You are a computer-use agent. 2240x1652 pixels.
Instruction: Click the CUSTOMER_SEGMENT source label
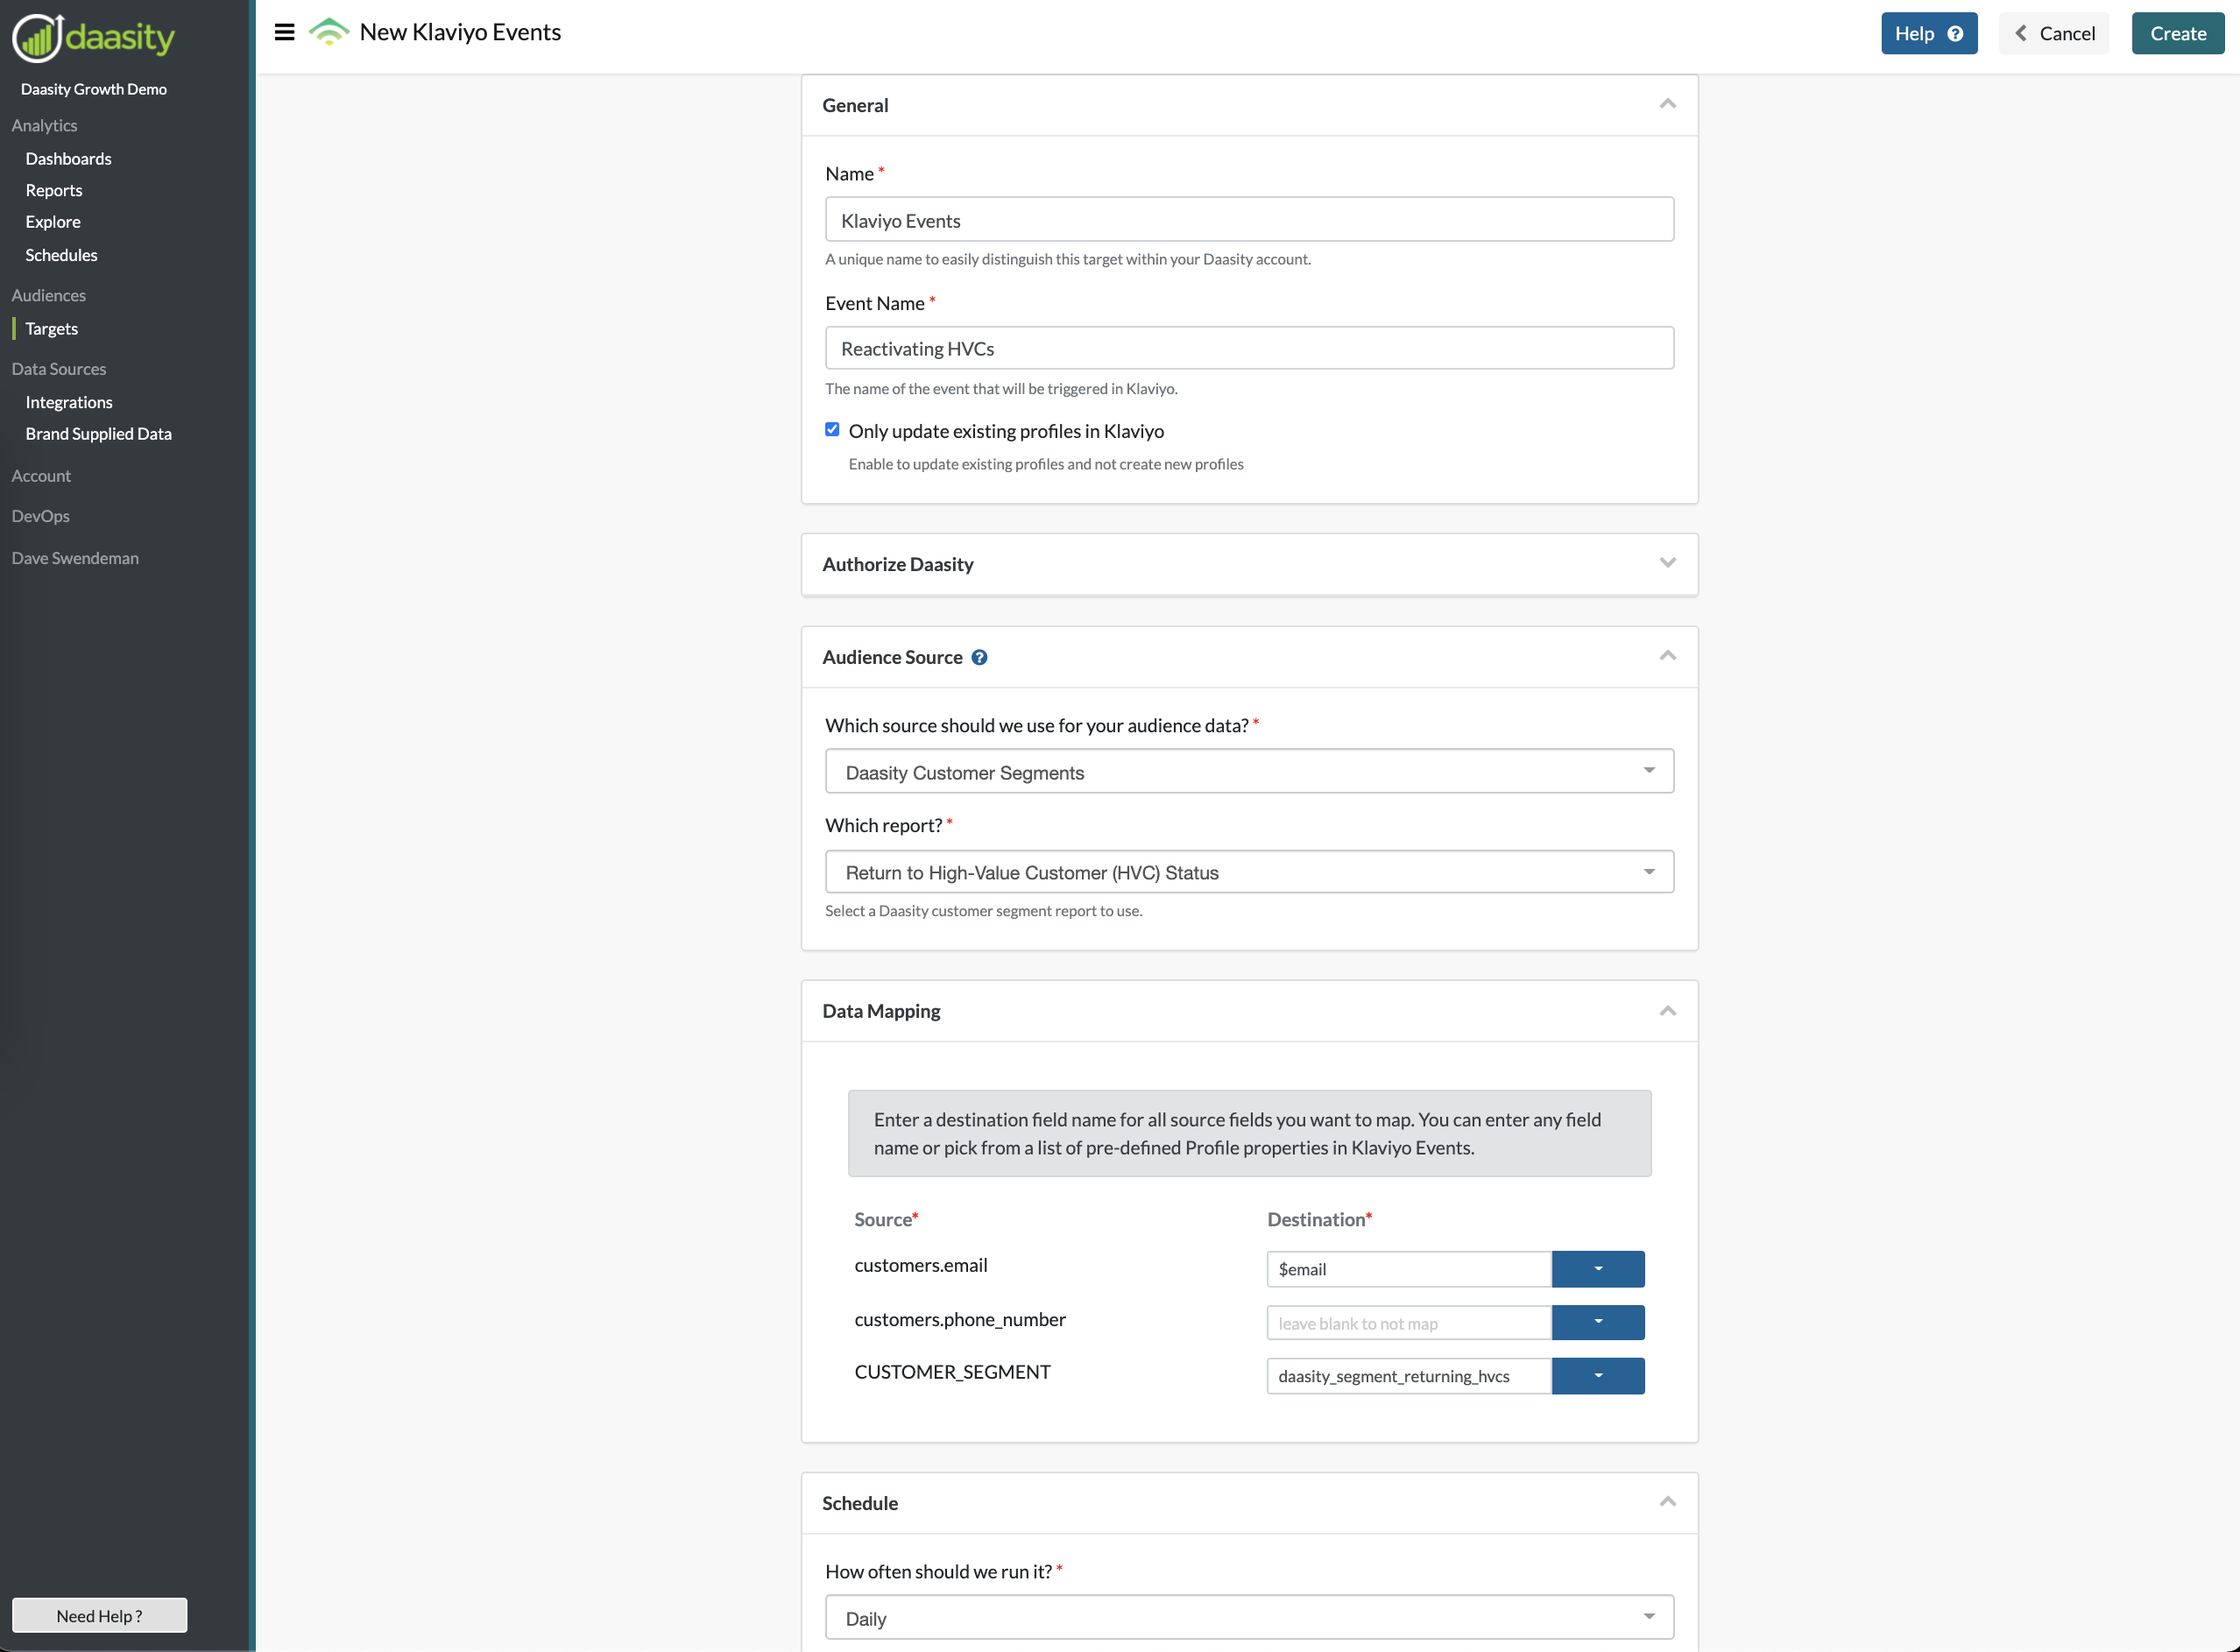pos(952,1372)
